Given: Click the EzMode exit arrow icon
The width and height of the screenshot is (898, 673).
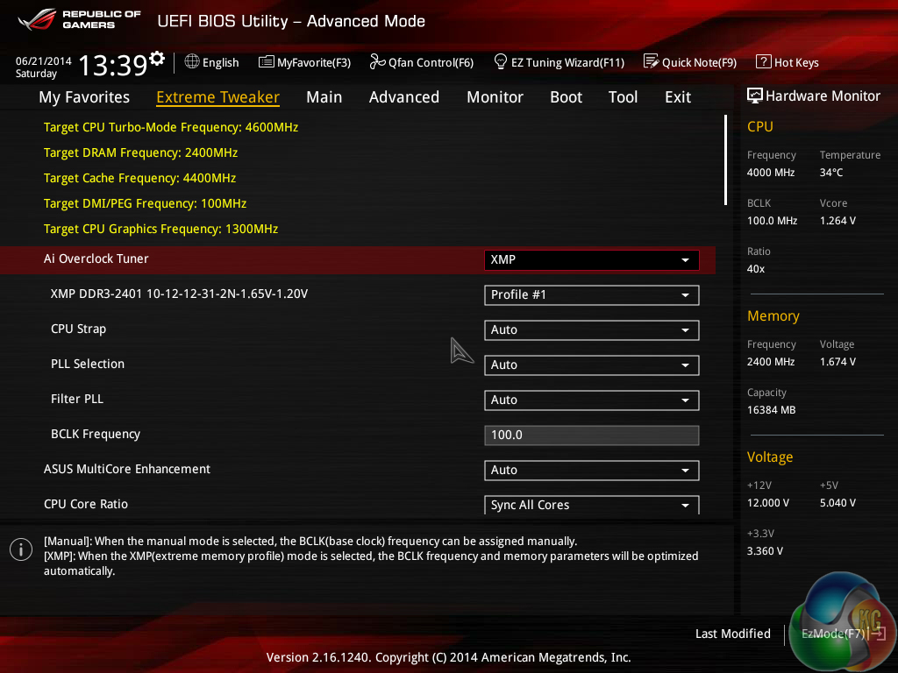Looking at the screenshot, I should [878, 634].
